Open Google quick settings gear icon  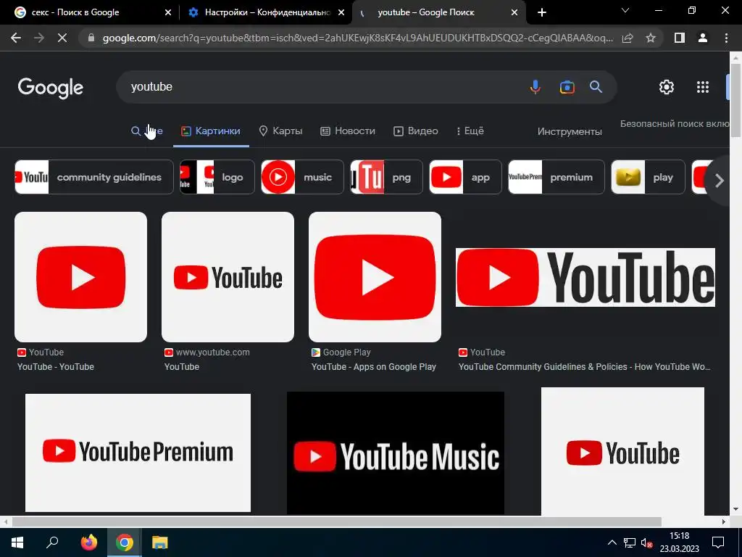pos(667,87)
